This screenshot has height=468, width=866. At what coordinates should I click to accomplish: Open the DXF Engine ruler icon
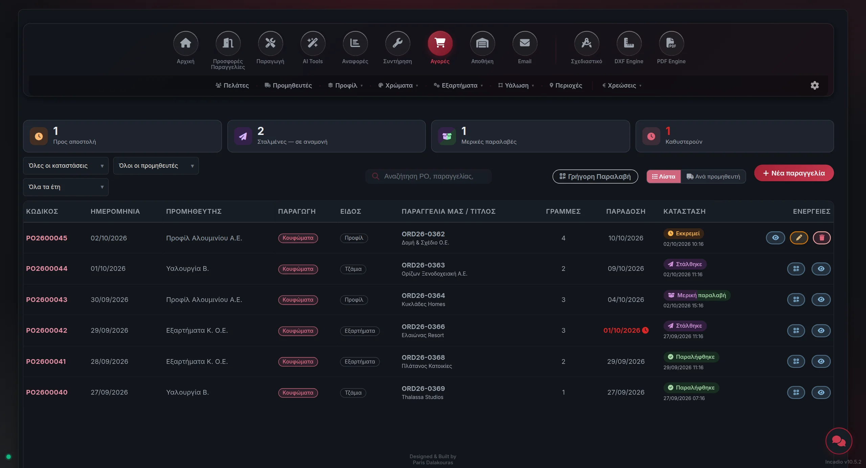click(x=629, y=43)
